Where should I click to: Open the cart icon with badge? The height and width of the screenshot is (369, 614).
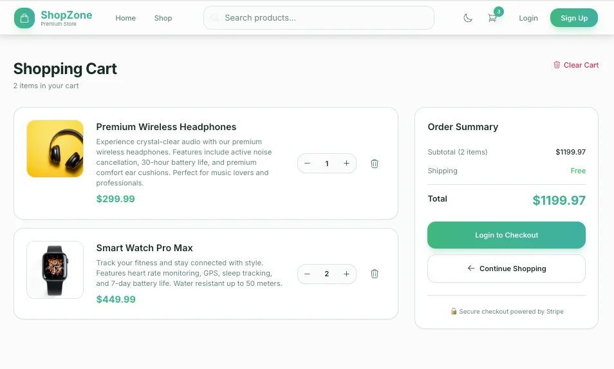(492, 18)
